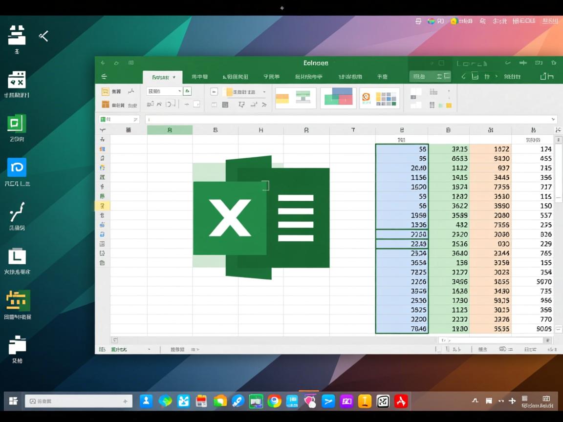Expand the font name dropdown in ribbon
Viewport: 563px width, 422px height.
180,91
